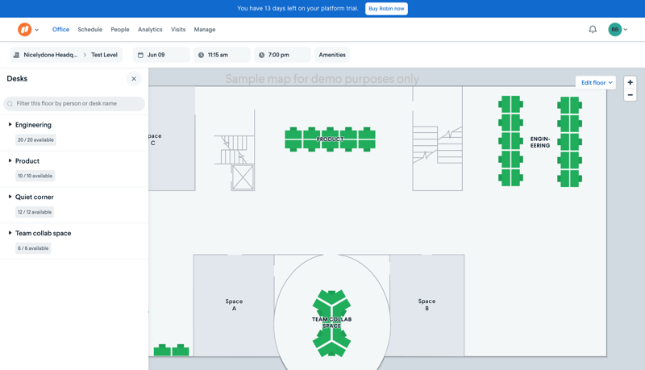Viewport: 645px width, 370px height.
Task: Open the user menu chevron beside BB
Action: 626,30
